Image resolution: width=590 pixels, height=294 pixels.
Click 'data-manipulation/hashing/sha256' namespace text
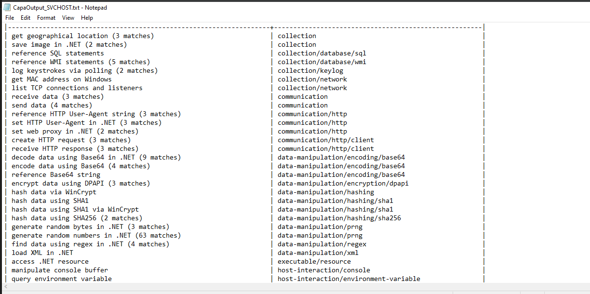pyautogui.click(x=339, y=218)
